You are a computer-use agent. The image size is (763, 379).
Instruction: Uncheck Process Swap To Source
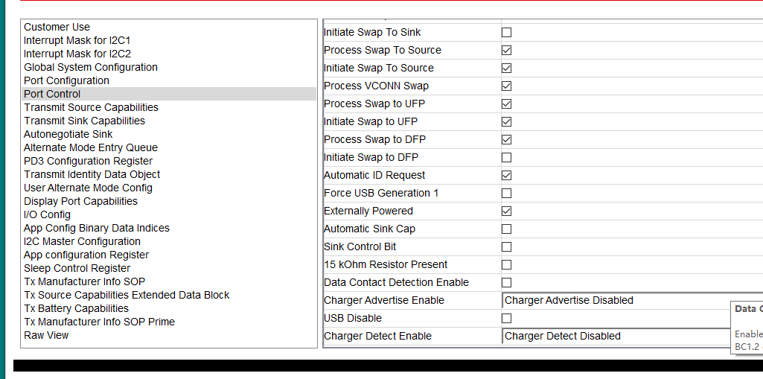tap(506, 51)
